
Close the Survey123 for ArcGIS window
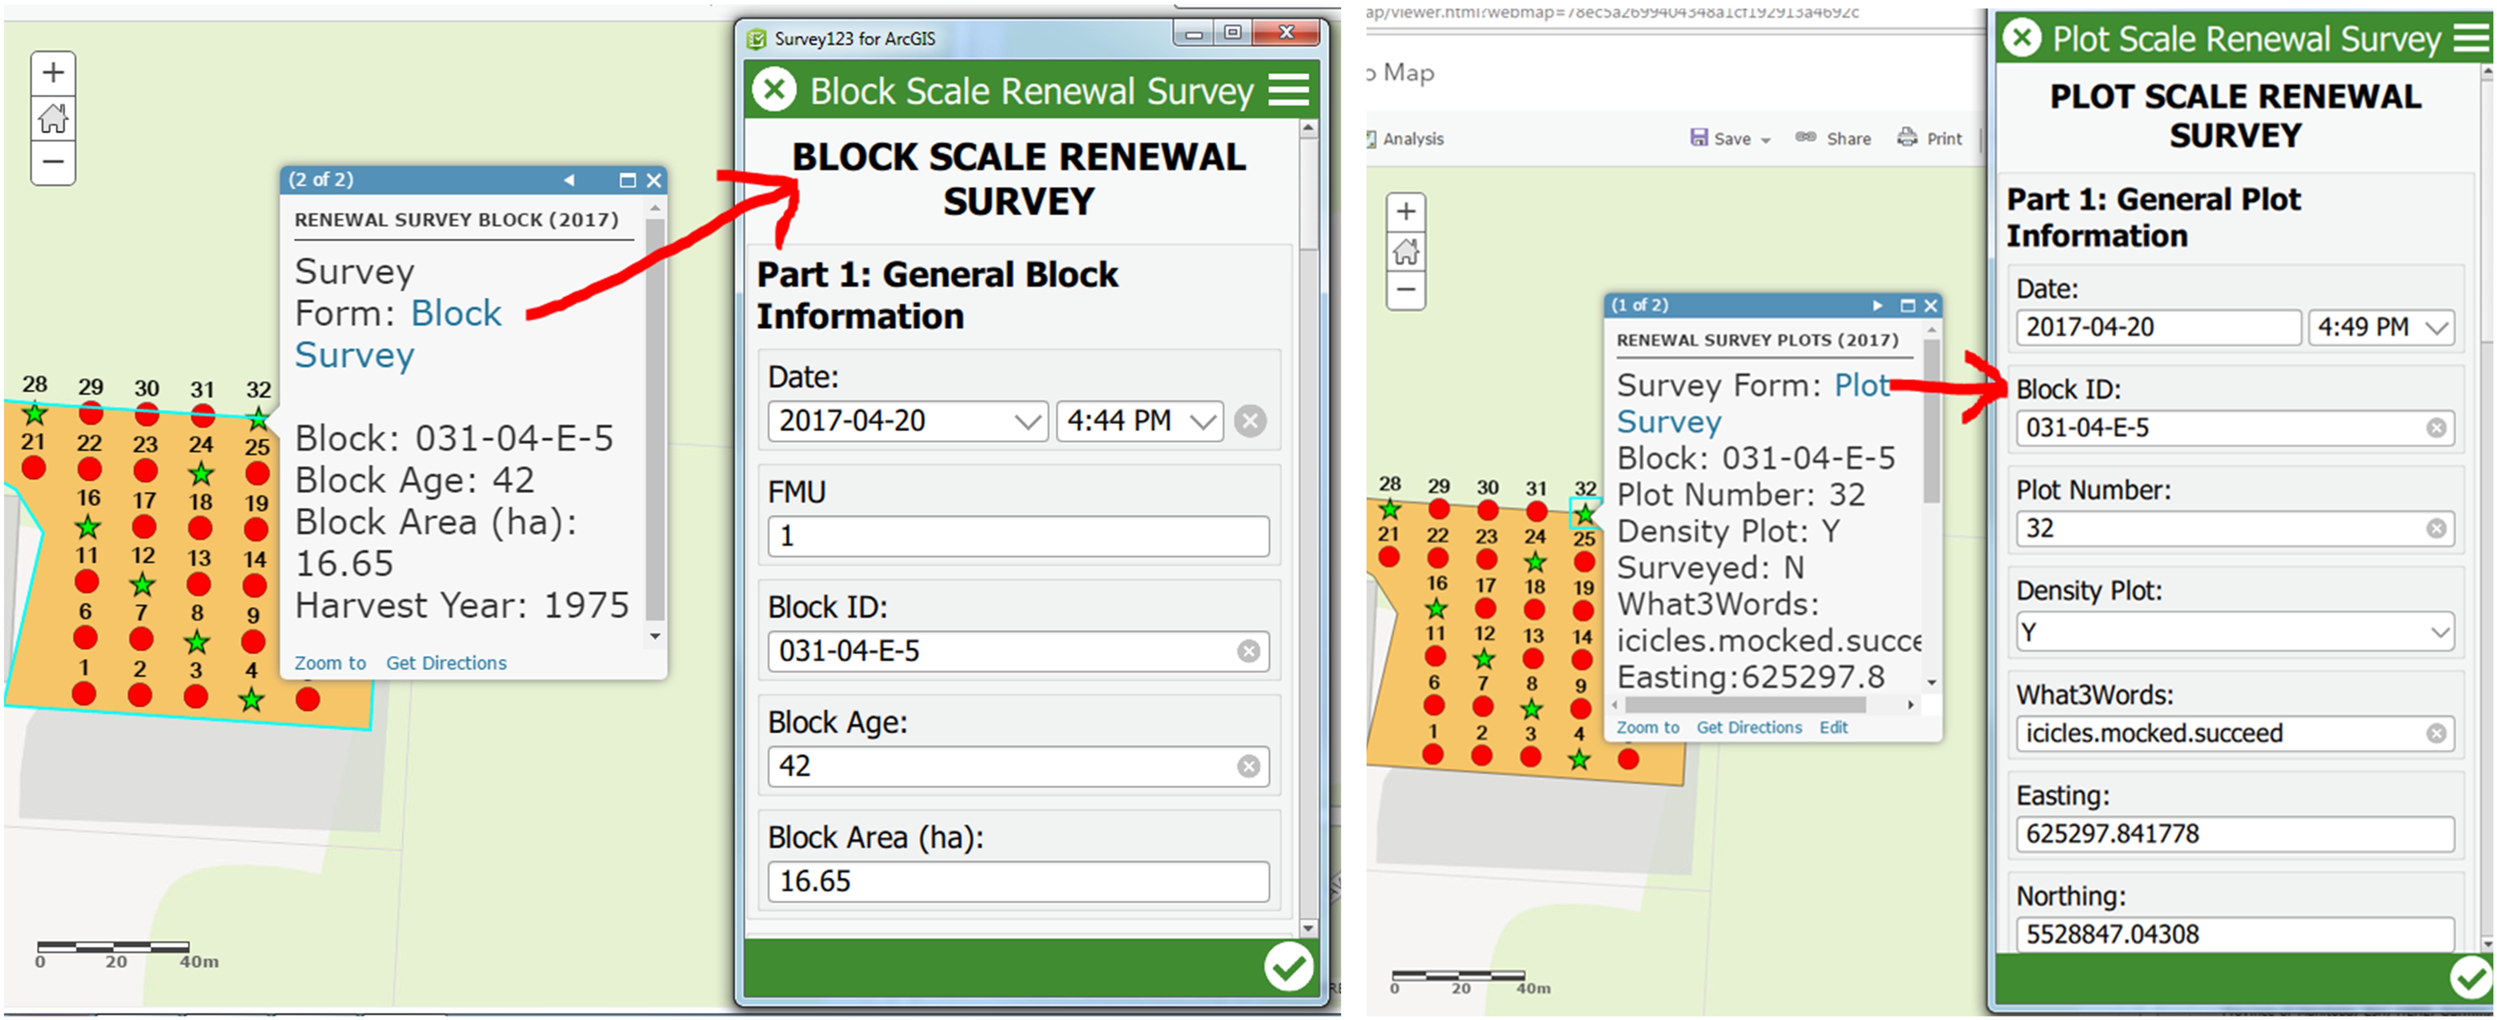[1286, 33]
